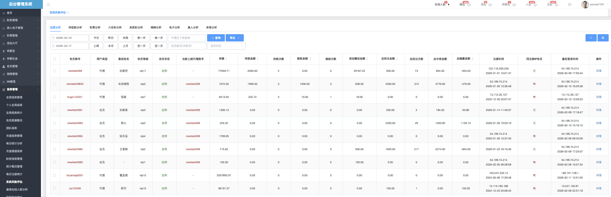Toggle the speaker icon beside 余额宝
Screen dimensions: 611x197
point(514,5)
